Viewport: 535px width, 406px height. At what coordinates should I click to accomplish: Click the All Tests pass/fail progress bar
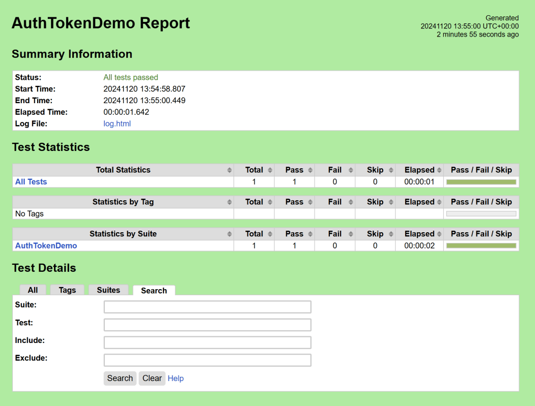481,182
